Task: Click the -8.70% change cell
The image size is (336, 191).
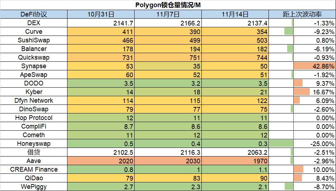Action: pos(302,186)
